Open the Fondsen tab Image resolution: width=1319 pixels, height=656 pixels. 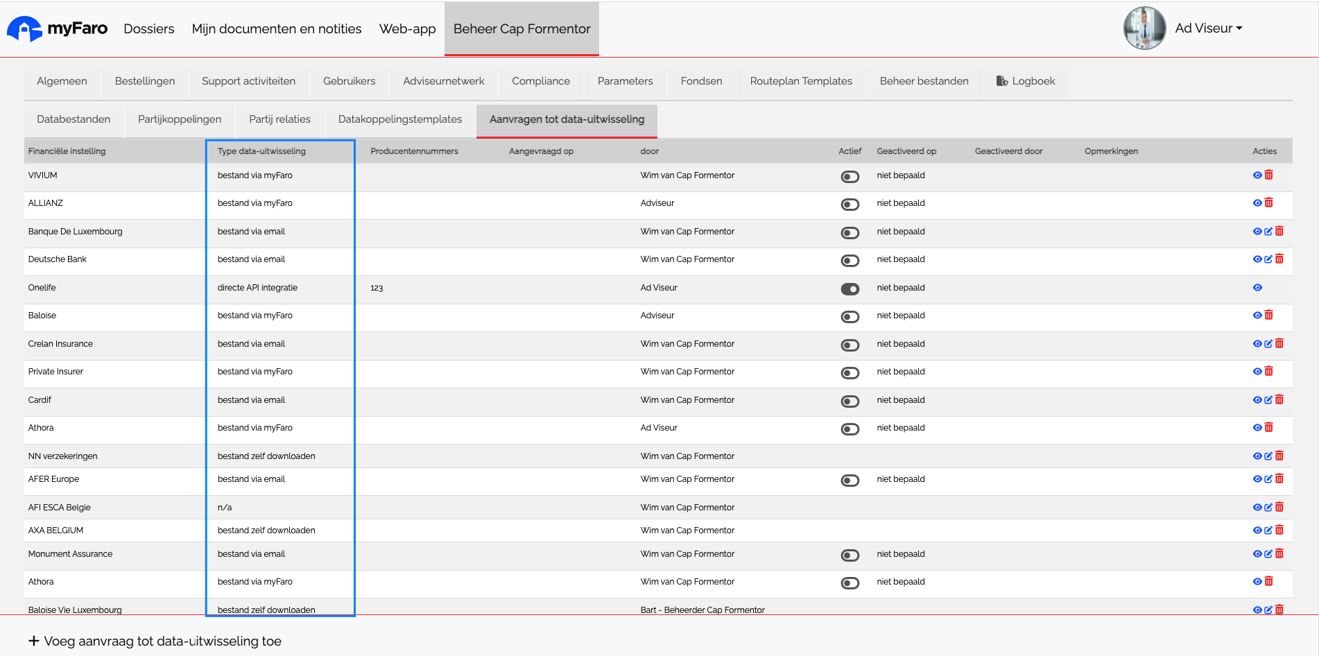(x=701, y=81)
